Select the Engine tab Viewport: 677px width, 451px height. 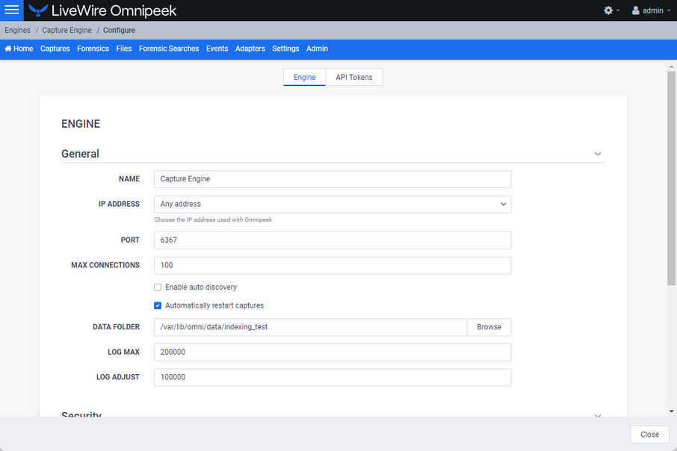[x=304, y=77]
